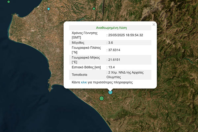Image resolution: width=198 pixels, height=132 pixels.
Task: Click the 'Αναθεωρημένη Λύση' popup header
Action: pyautogui.click(x=111, y=28)
